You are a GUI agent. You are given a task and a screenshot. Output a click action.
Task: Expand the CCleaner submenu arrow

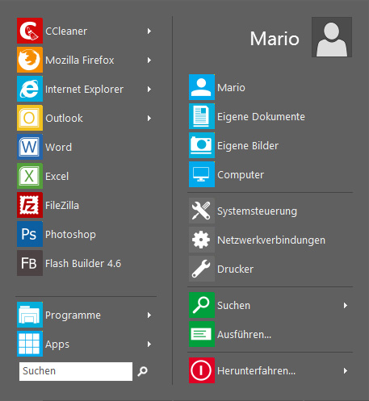pos(149,31)
